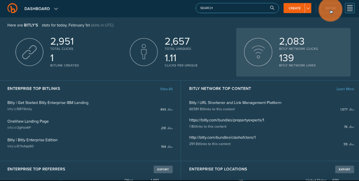Viewport: 359px width, 181px height.
Task: Click stats bars icon next to 76
Action: 352,127
